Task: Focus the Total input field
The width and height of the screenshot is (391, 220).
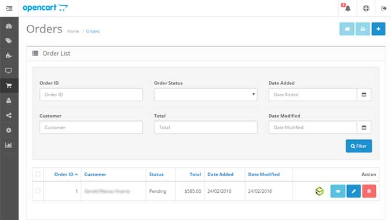Action: 206,127
